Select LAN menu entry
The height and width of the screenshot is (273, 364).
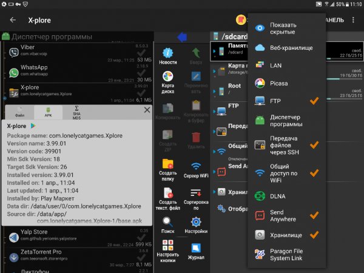pyautogui.click(x=287, y=66)
